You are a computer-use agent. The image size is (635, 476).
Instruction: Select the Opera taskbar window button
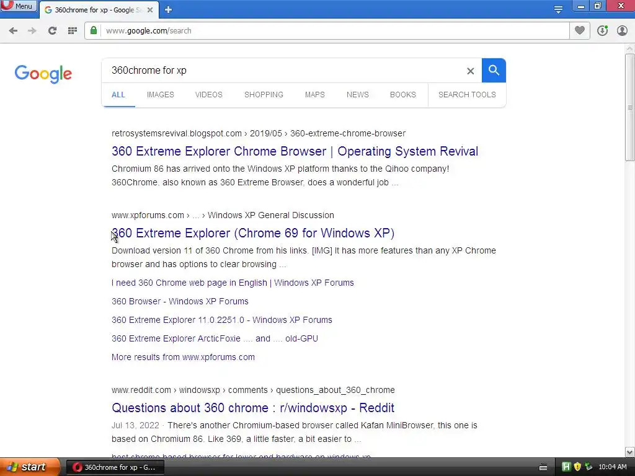tap(115, 467)
